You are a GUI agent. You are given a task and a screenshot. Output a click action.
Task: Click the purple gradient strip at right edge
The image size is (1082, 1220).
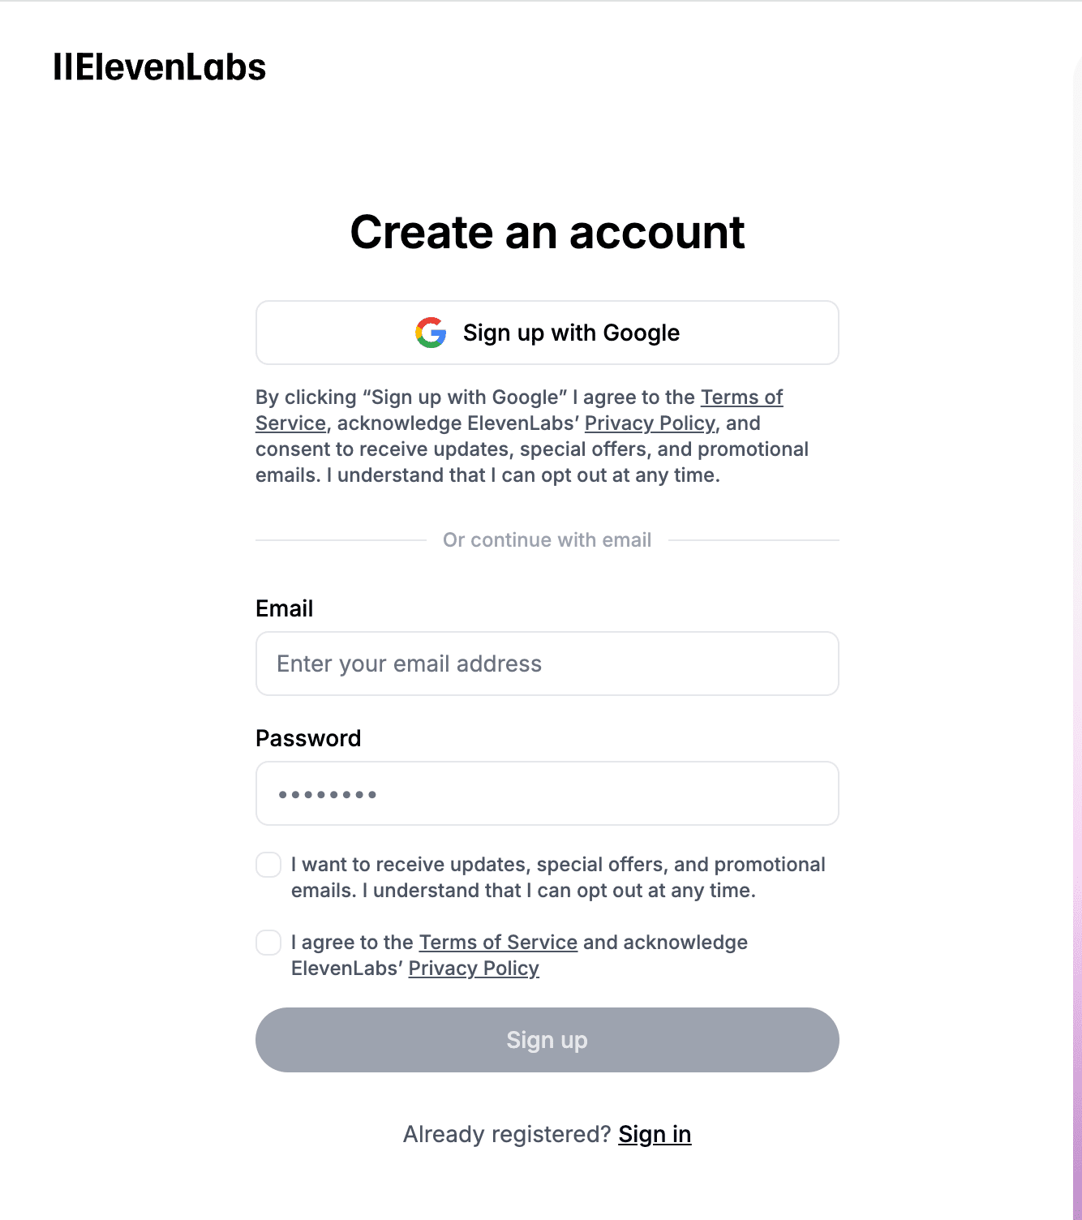pos(1077,1055)
